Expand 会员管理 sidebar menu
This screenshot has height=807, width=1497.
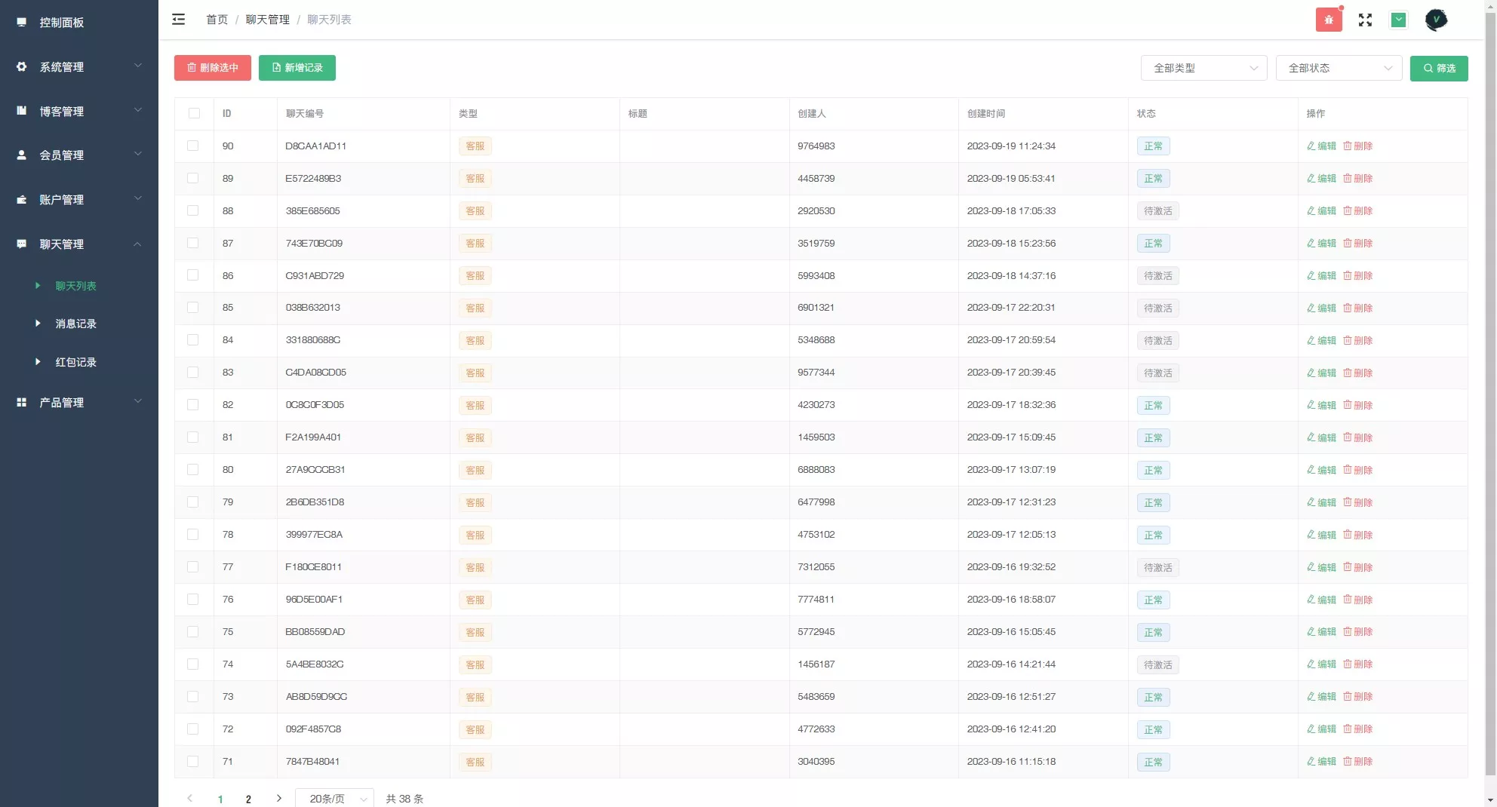79,155
